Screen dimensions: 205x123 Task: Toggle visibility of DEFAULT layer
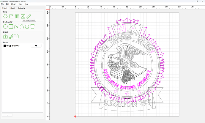coord(7,46)
